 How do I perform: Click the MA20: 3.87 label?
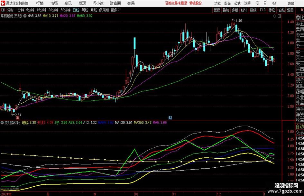coord(67,16)
